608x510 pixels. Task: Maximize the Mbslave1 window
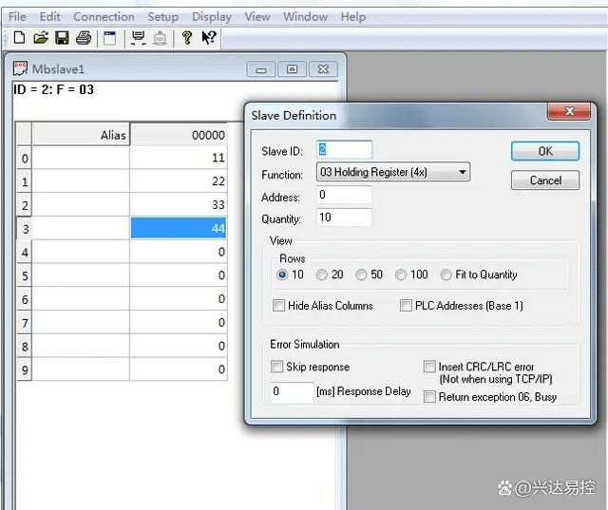tap(292, 69)
